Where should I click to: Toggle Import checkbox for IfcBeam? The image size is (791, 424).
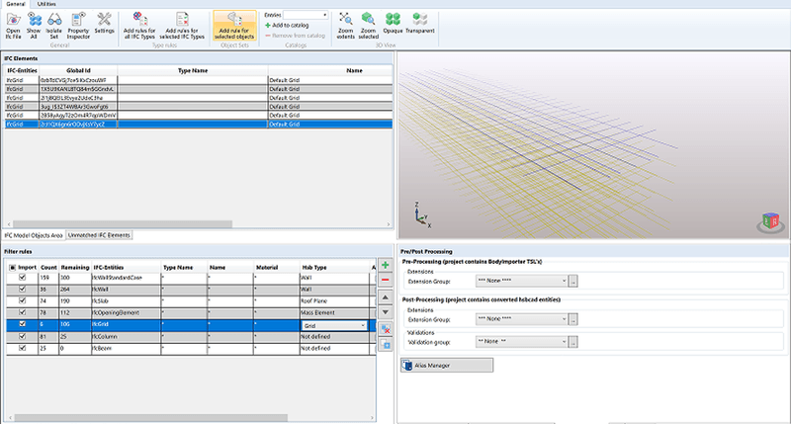click(x=22, y=348)
